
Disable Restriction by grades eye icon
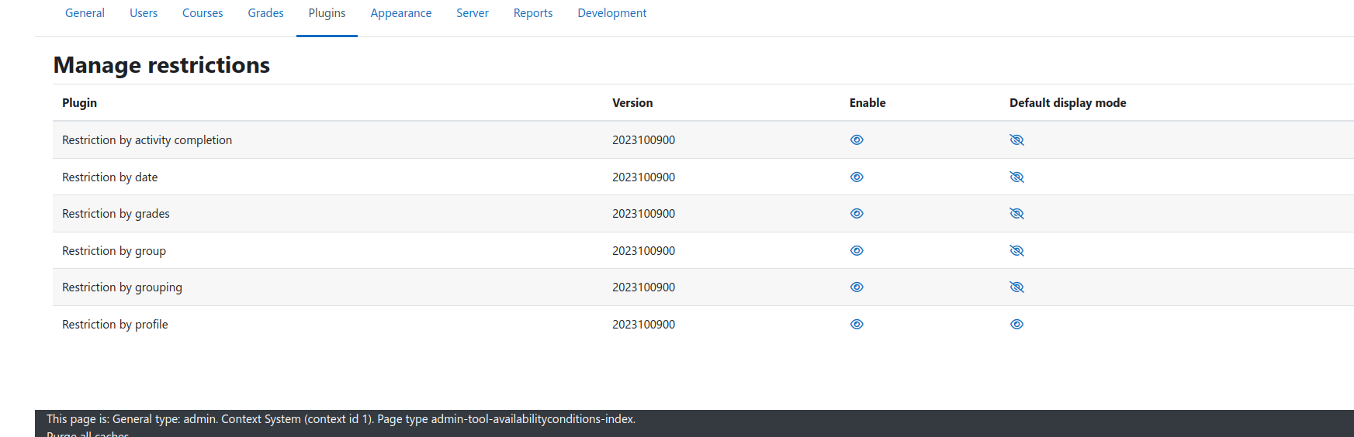point(857,214)
